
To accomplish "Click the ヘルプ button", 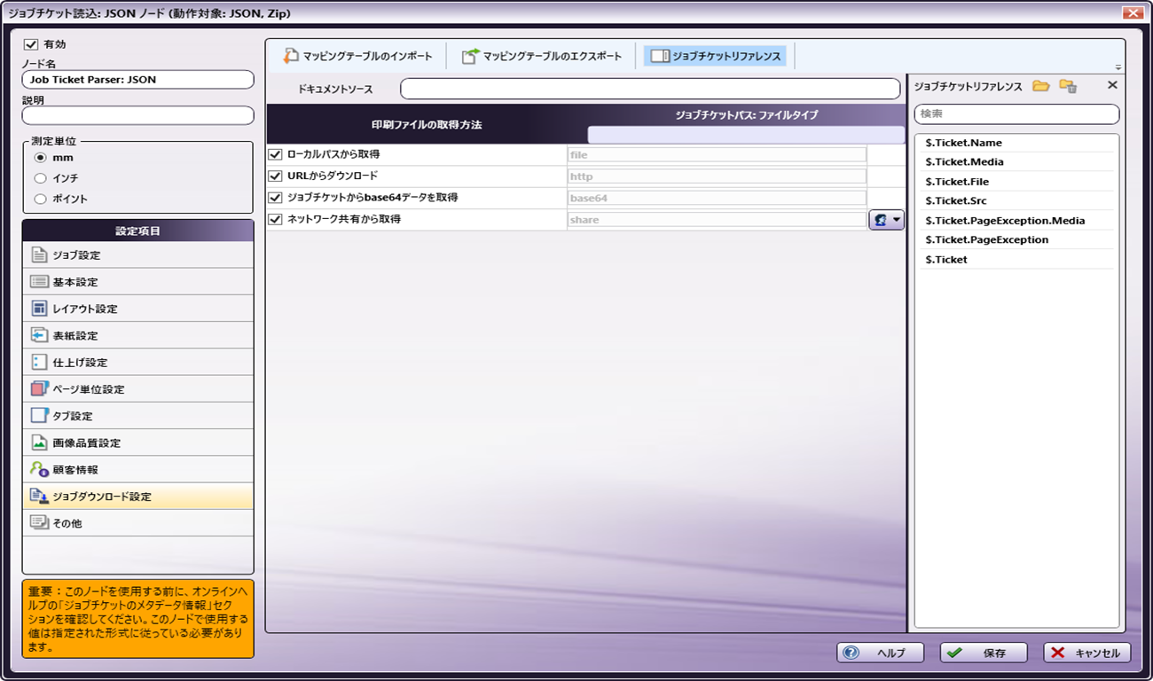I will click(880, 653).
